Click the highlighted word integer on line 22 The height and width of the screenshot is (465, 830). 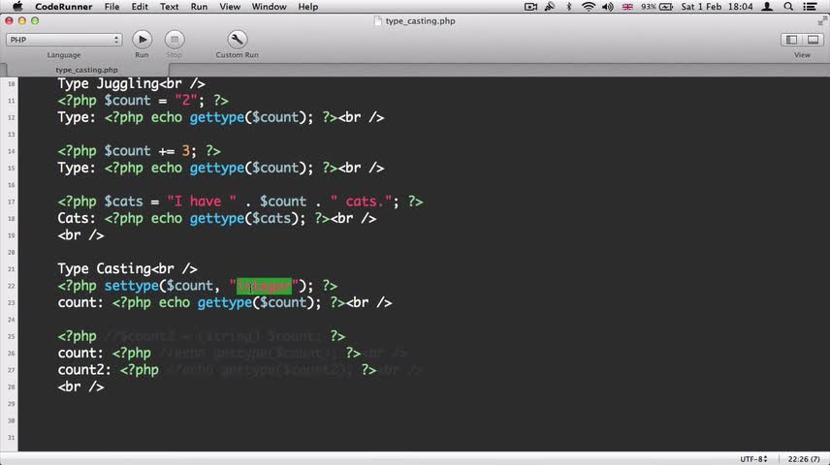tap(264, 286)
